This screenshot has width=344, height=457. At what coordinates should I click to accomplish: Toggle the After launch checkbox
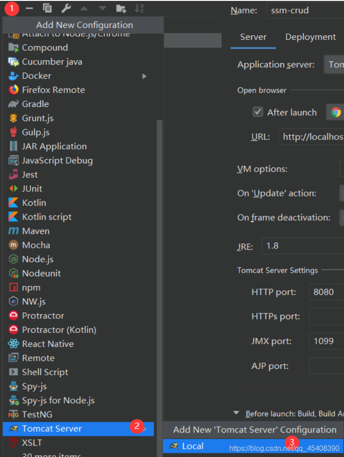click(258, 112)
